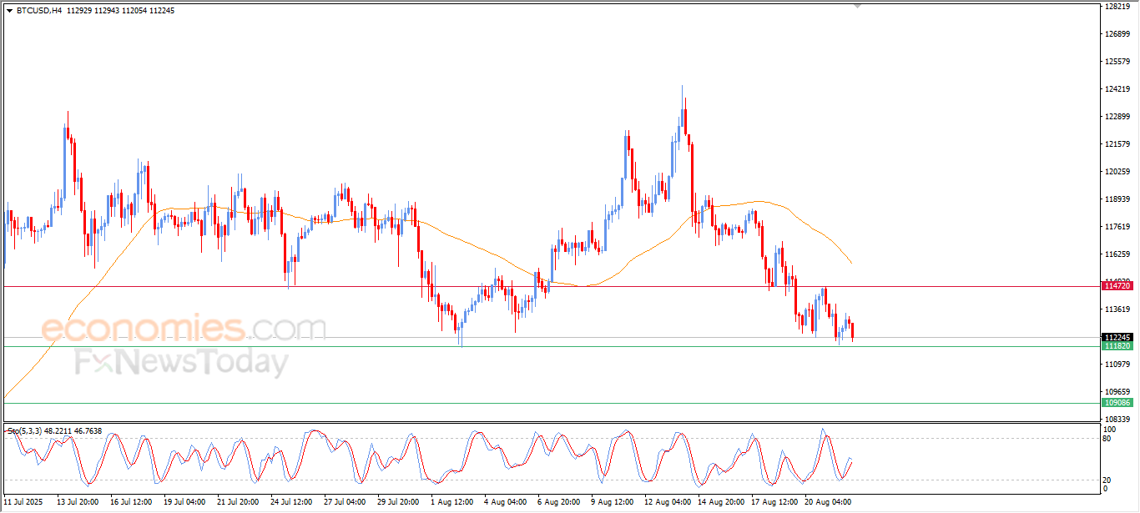Click the 9 Aug 12:00 time label
Viewport: 1140px width, 513px height.
613,502
